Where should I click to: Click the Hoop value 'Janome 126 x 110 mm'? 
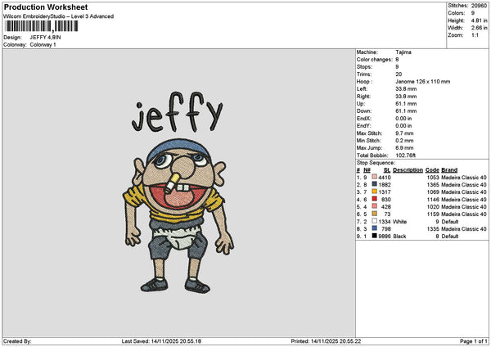point(423,81)
